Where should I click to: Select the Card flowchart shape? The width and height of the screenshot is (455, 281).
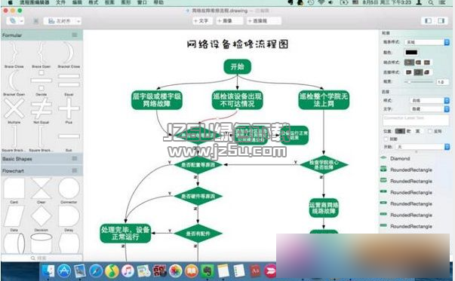14,188
